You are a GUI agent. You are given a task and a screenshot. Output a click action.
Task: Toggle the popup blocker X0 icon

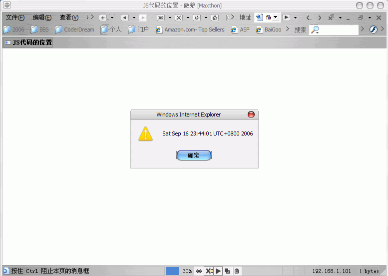(209, 271)
